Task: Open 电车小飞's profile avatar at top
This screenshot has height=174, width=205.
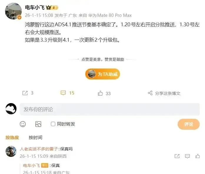Action: click(x=13, y=11)
